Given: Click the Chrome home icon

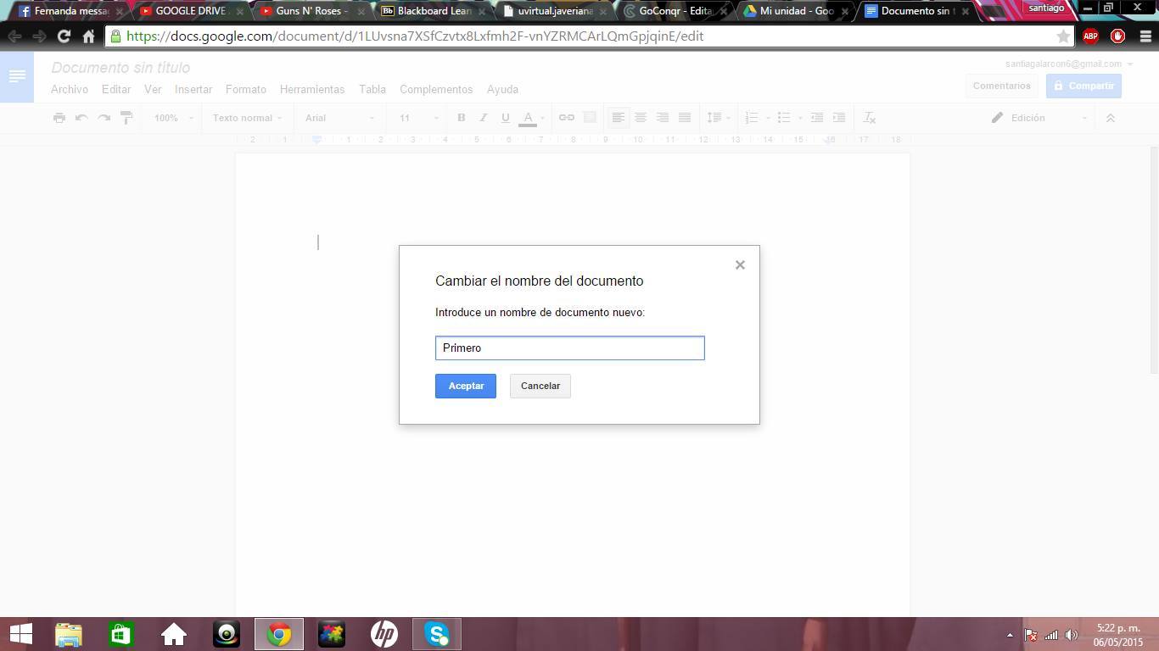Looking at the screenshot, I should pyautogui.click(x=88, y=36).
